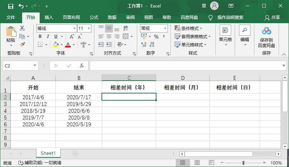Click the Merge and Center icon

125,36
